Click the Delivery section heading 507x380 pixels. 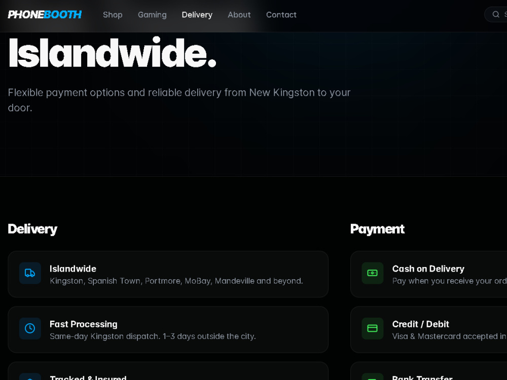coord(32,229)
